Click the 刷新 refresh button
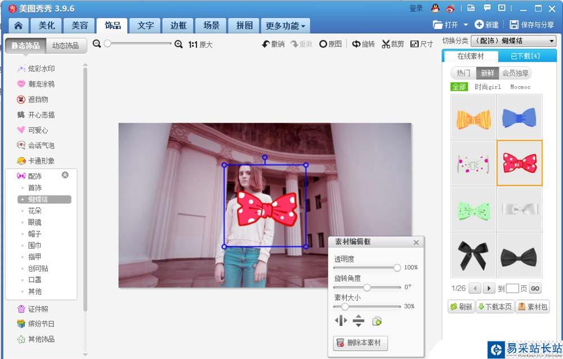This screenshot has width=563, height=359. [462, 307]
